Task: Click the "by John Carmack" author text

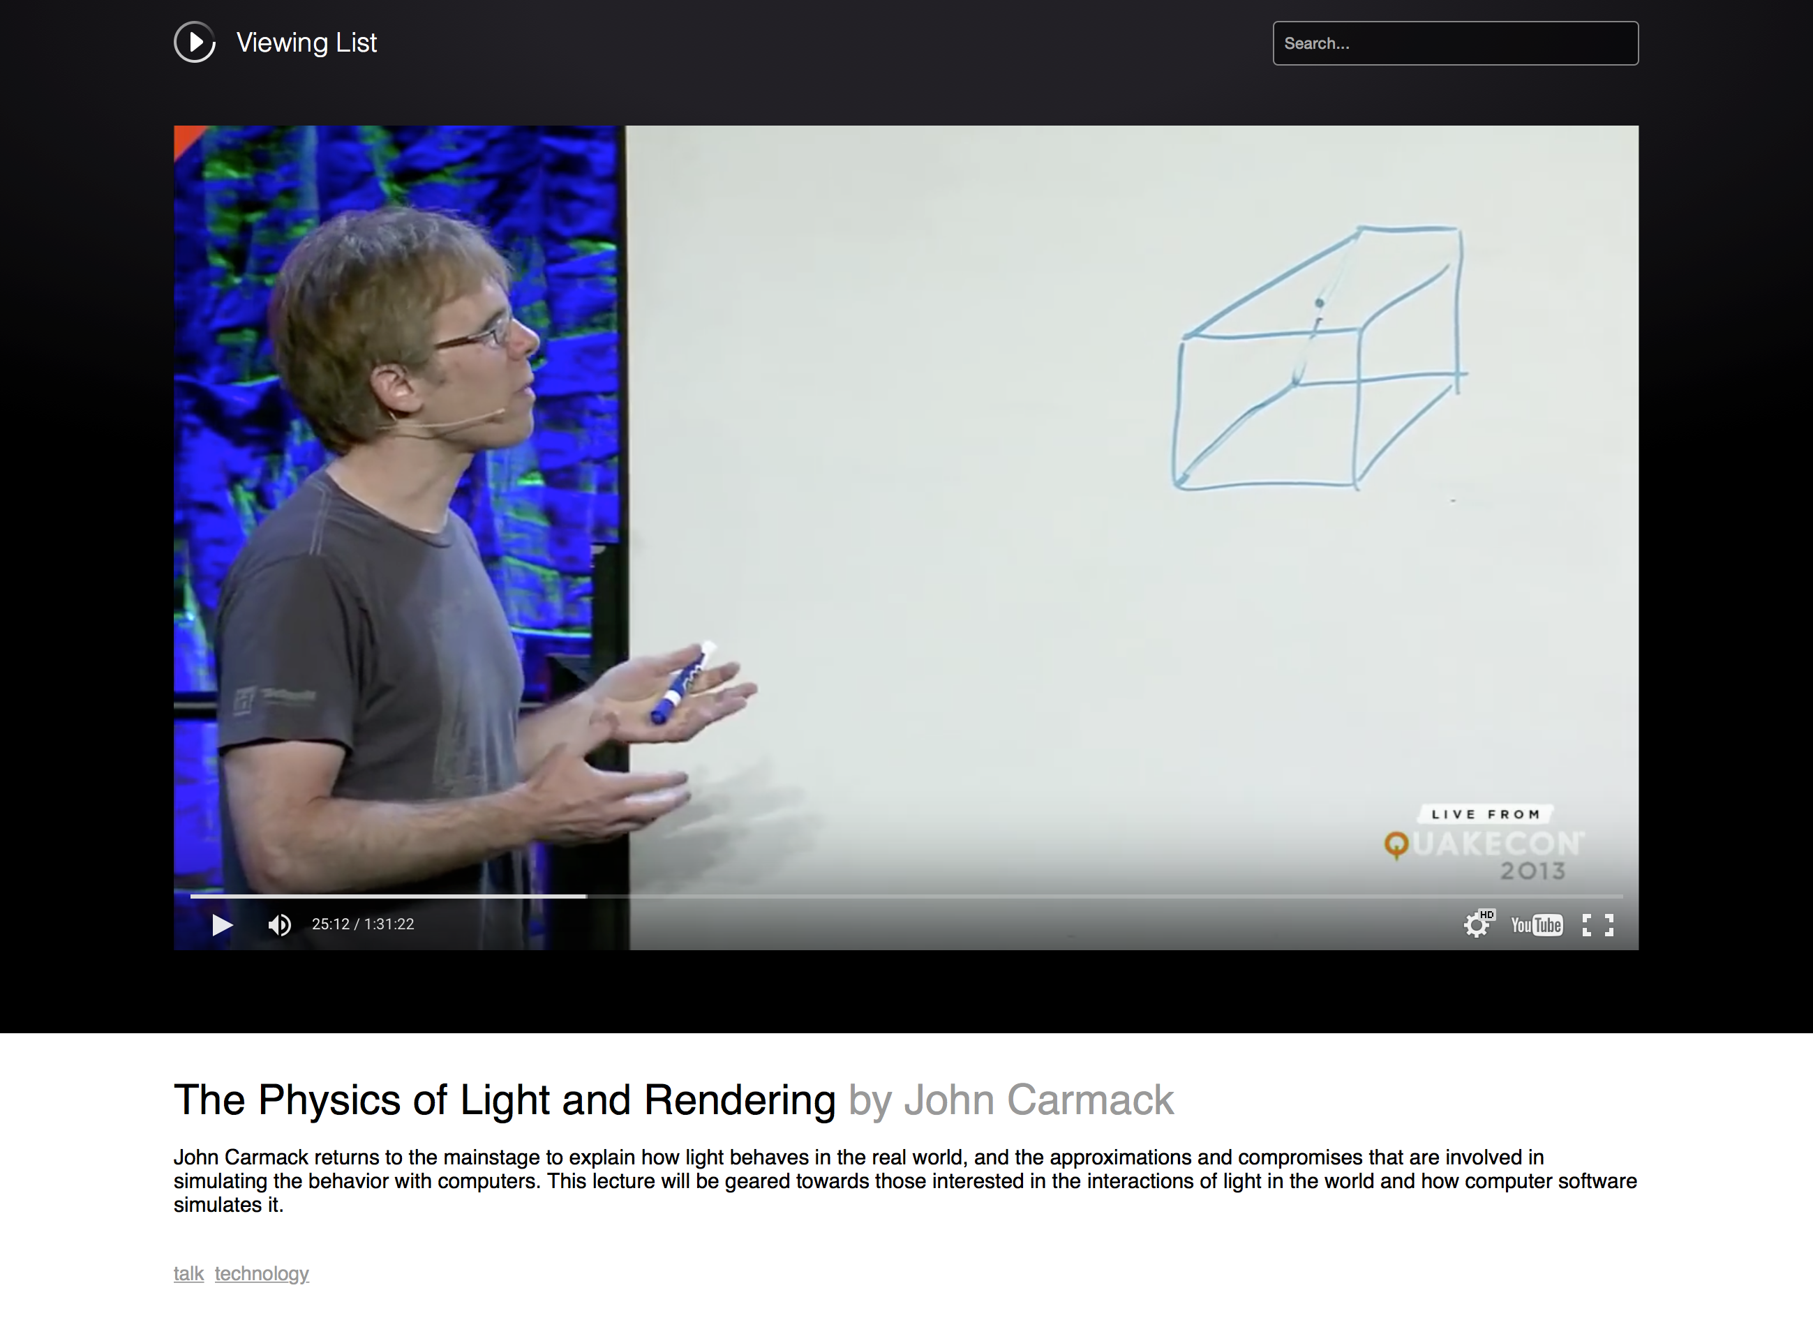Action: tap(1010, 1100)
